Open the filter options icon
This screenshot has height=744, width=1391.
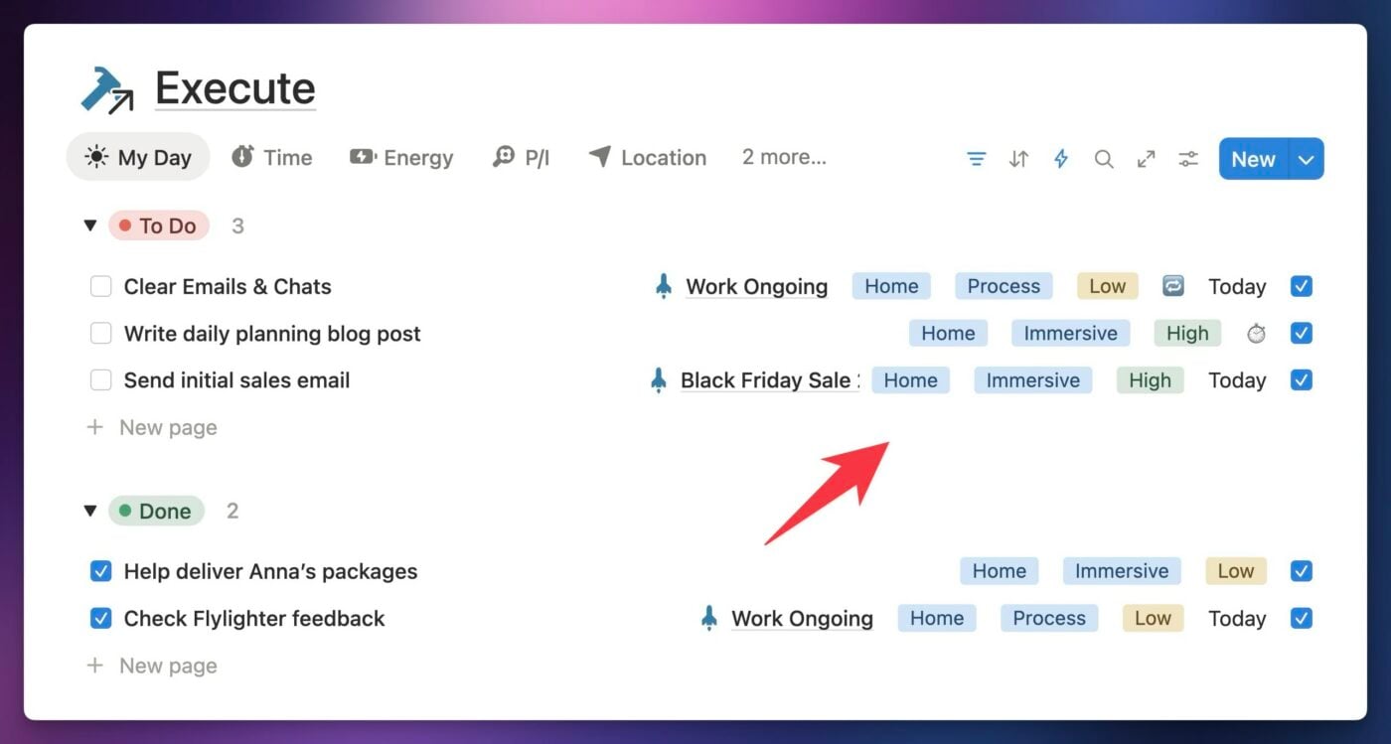tap(976, 158)
